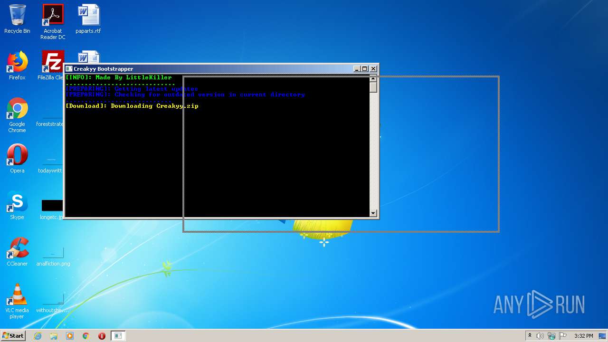Select Creakyy Bootstrapper taskbar button
The image size is (608, 342).
(118, 336)
